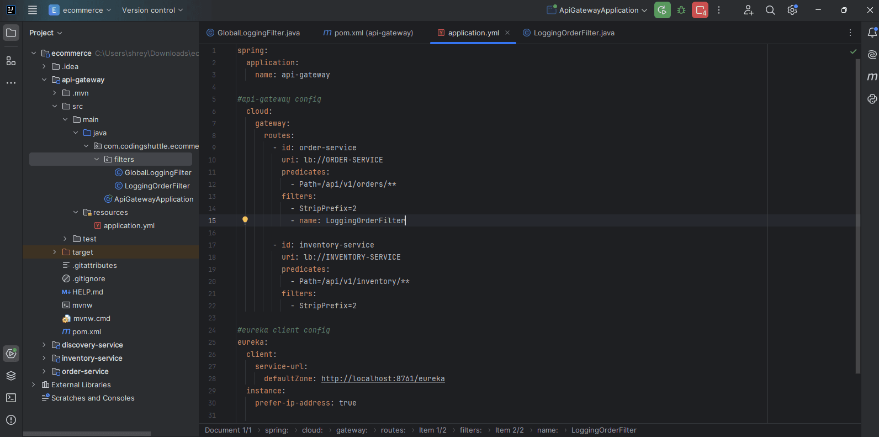Switch to LoggingOrderFilter.java tab

tap(569, 33)
